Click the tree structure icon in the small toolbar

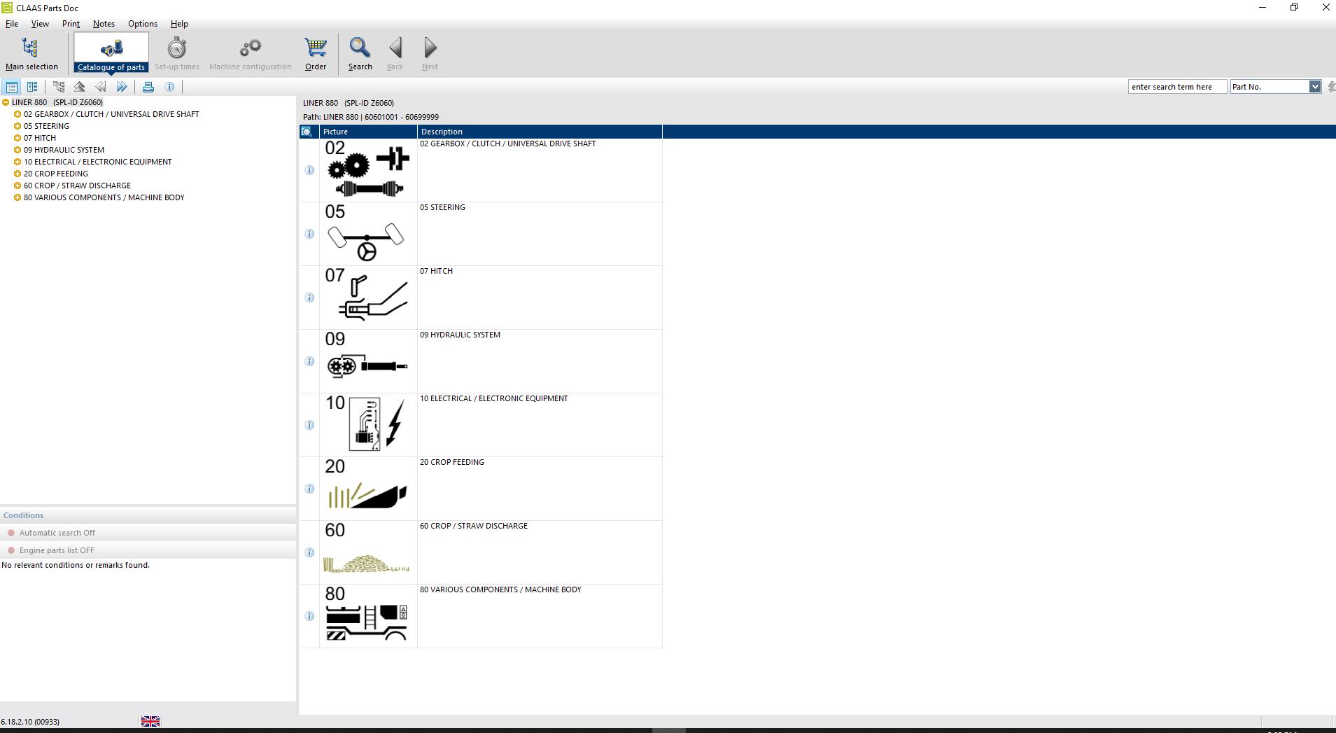click(x=59, y=87)
